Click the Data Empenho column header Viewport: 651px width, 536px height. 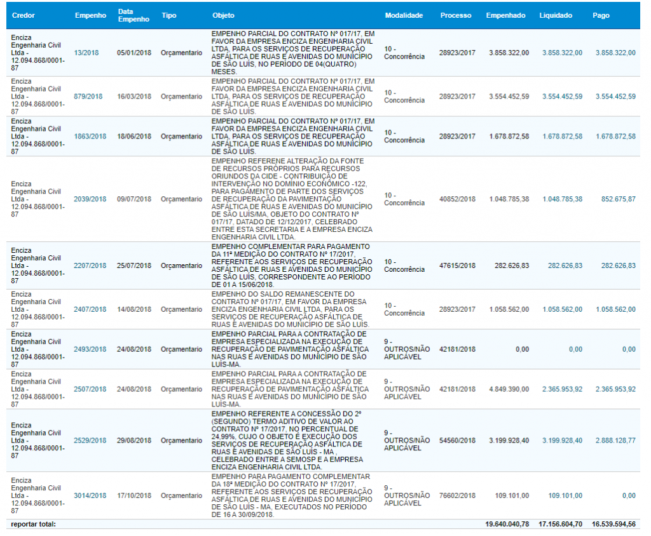(134, 15)
